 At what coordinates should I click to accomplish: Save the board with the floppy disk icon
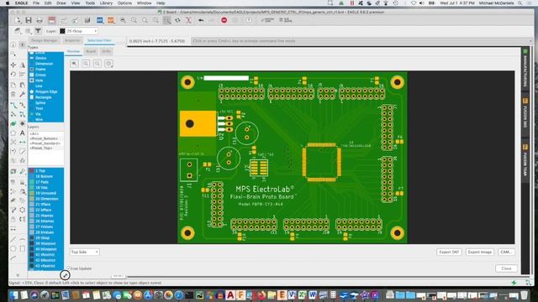pyautogui.click(x=29, y=20)
